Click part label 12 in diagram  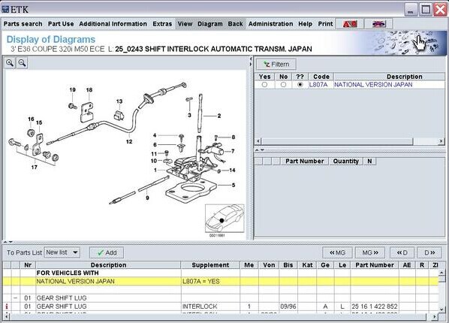[129, 141]
